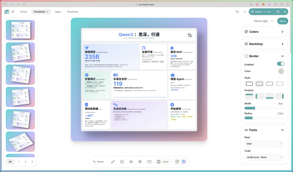
Task: Select the move arrows tool
Action: tap(131, 162)
